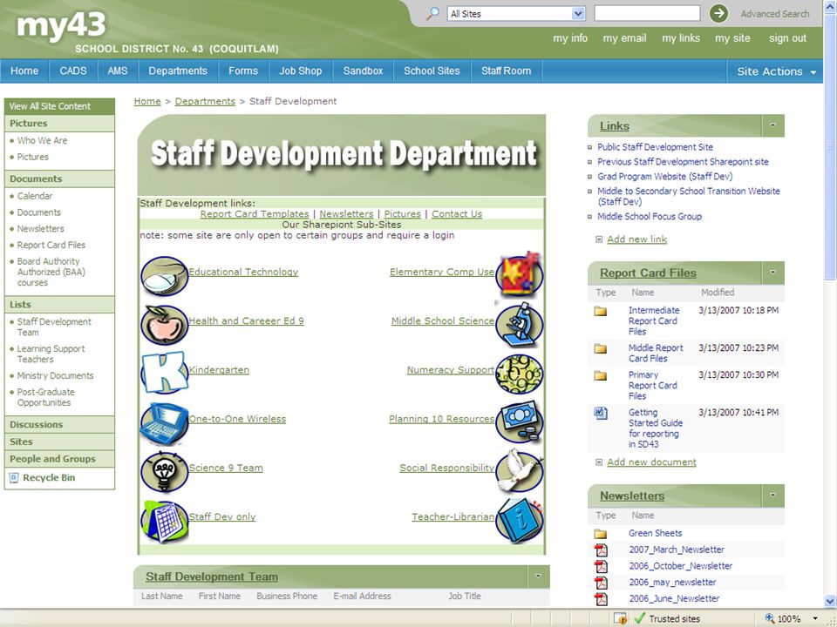Click the Recycle Bin icon in sidebar
This screenshot has width=837, height=627.
pyautogui.click(x=15, y=478)
